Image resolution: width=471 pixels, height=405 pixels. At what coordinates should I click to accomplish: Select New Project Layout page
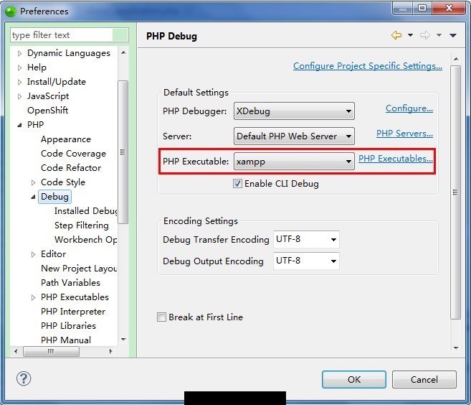click(79, 269)
